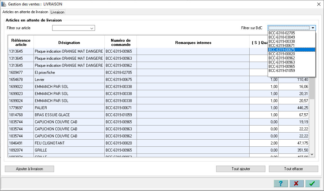Click the Numéro de commande column header
Screen dimensions: 324x191
pyautogui.click(x=121, y=42)
